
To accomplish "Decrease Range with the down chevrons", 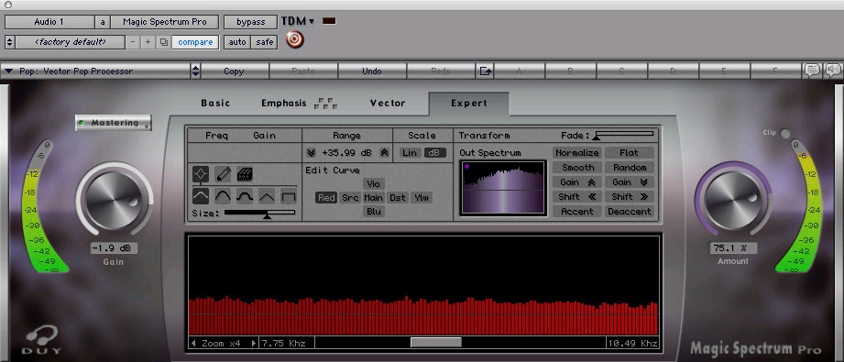I will [312, 153].
